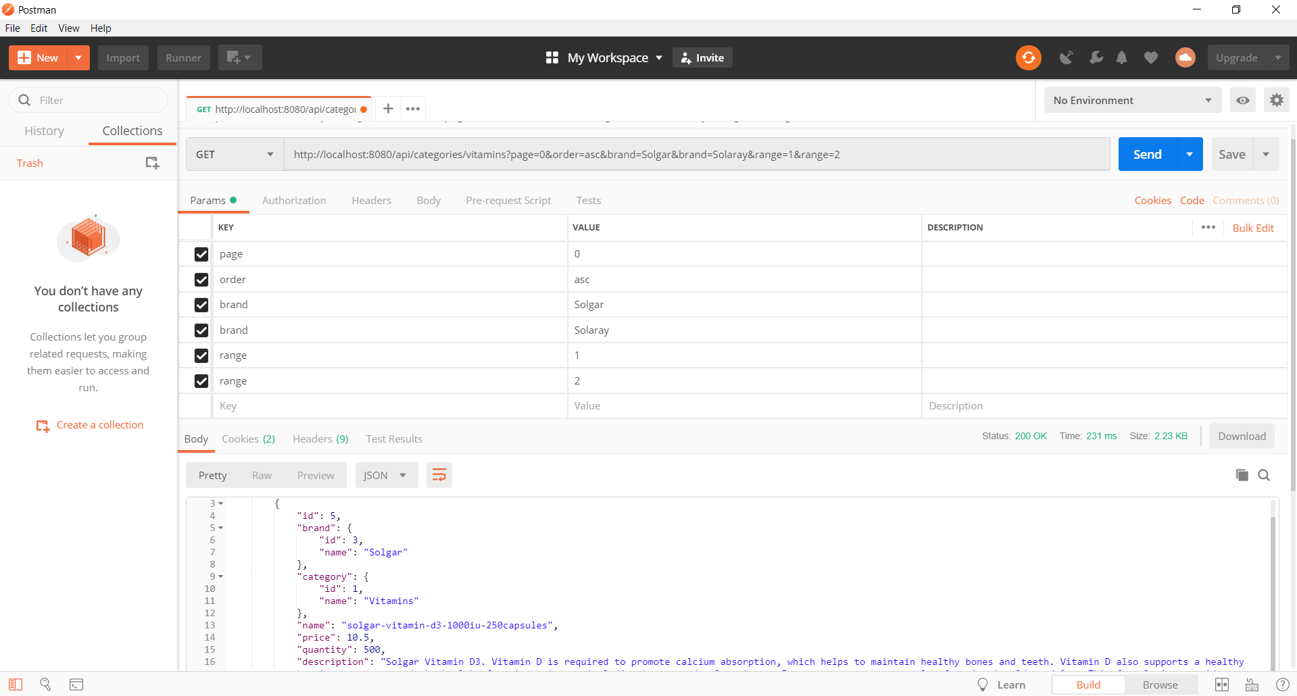
Task: Open the Trash link in sidebar
Action: (x=30, y=163)
